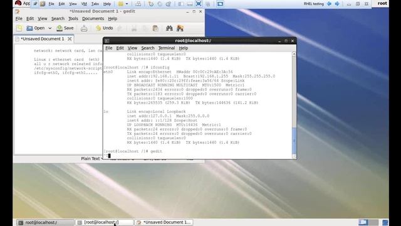401x226 pixels.
Task: Click the revert snapshot icon
Action: (160, 4)
